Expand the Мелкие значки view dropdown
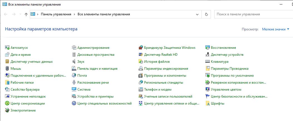This screenshot has width=293, height=121. coord(275,29)
